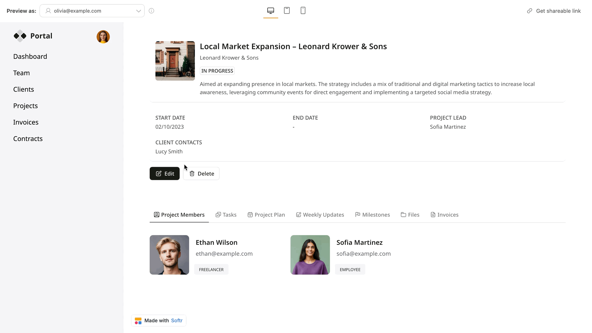Open the Softr link
The height and width of the screenshot is (333, 592).
point(177,320)
